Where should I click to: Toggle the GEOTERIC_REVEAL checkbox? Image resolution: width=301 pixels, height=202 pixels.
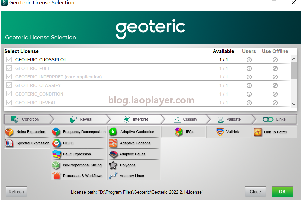click(9, 102)
